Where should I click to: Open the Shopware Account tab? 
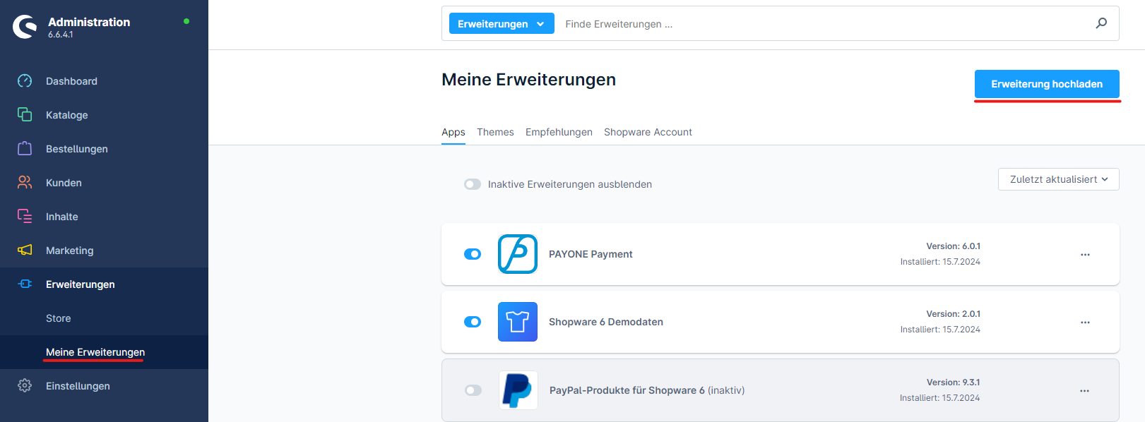click(x=648, y=132)
